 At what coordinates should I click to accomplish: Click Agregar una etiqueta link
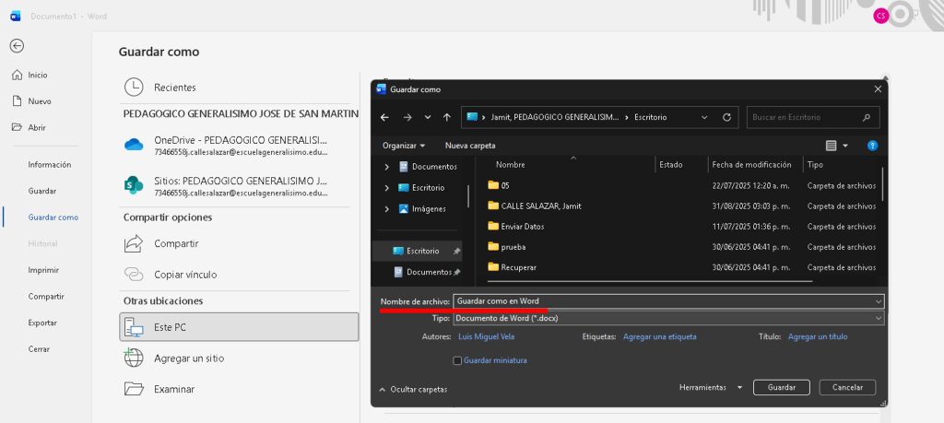(x=659, y=337)
